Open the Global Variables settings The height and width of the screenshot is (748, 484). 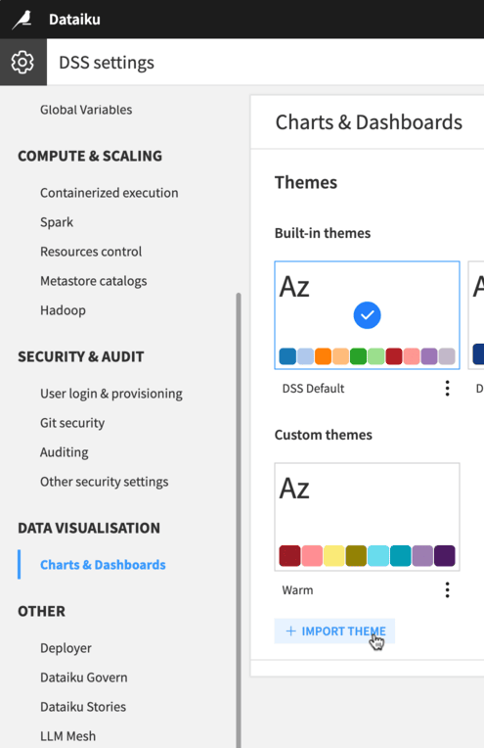86,110
